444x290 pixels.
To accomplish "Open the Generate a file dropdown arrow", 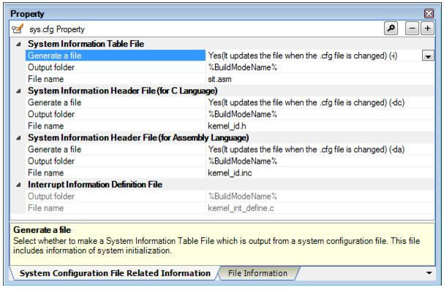I will 428,56.
